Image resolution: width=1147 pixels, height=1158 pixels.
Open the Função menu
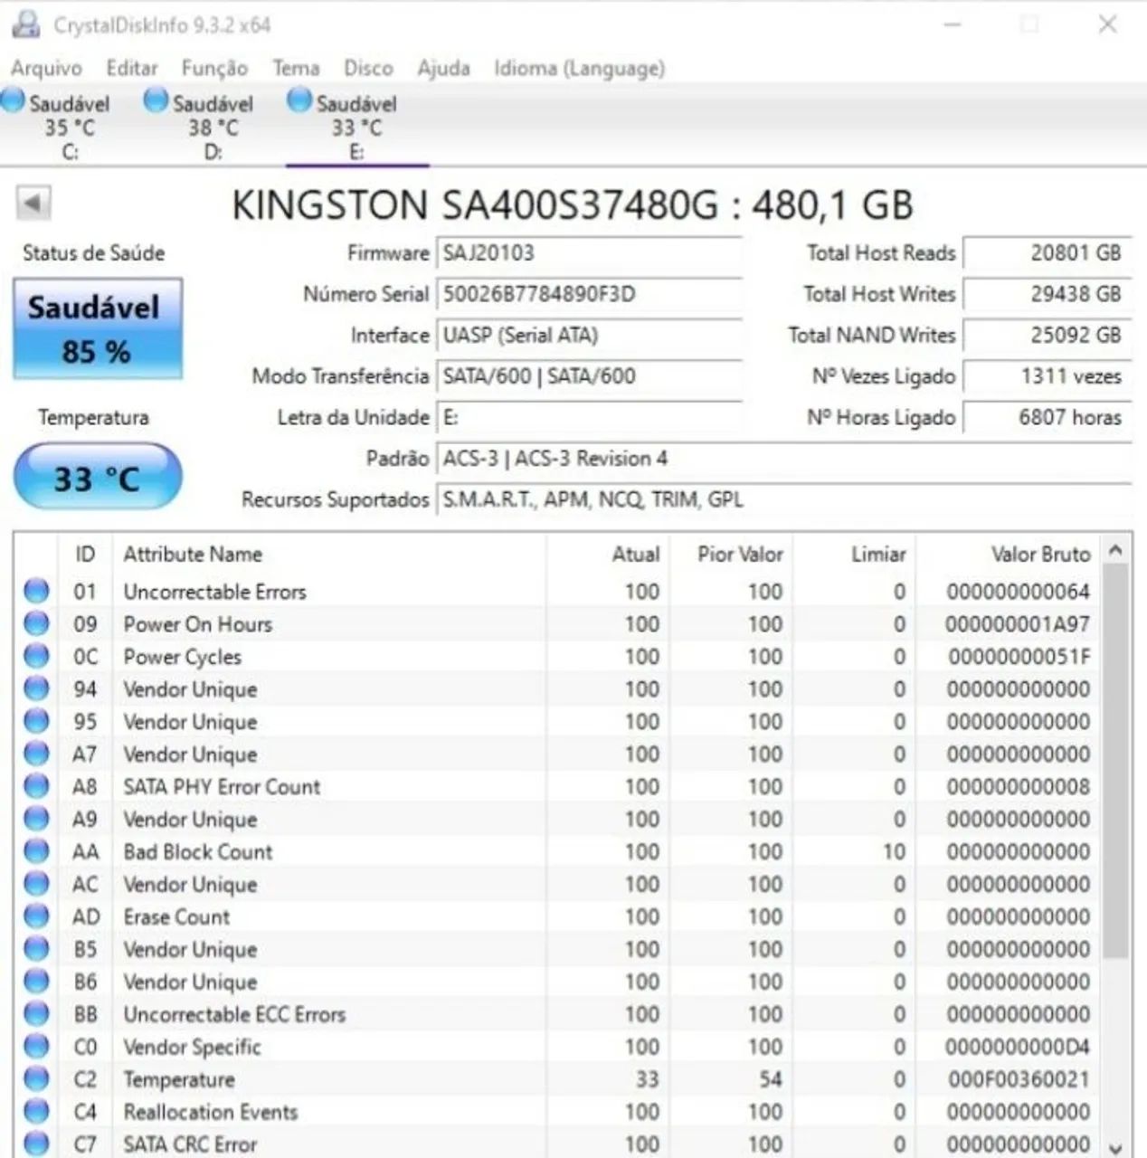(214, 68)
